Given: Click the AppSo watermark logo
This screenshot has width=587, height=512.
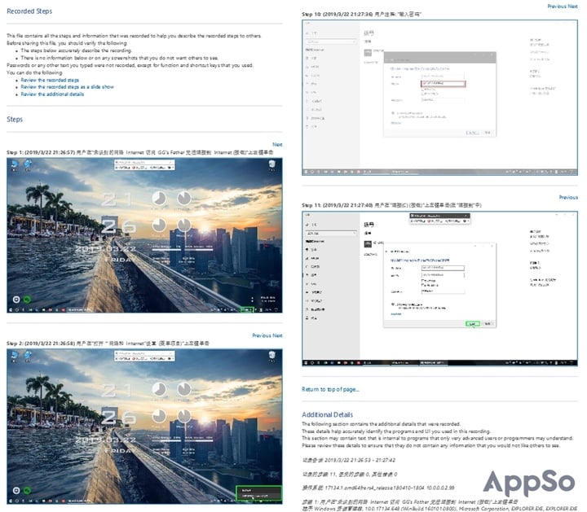Looking at the screenshot, I should [x=527, y=482].
